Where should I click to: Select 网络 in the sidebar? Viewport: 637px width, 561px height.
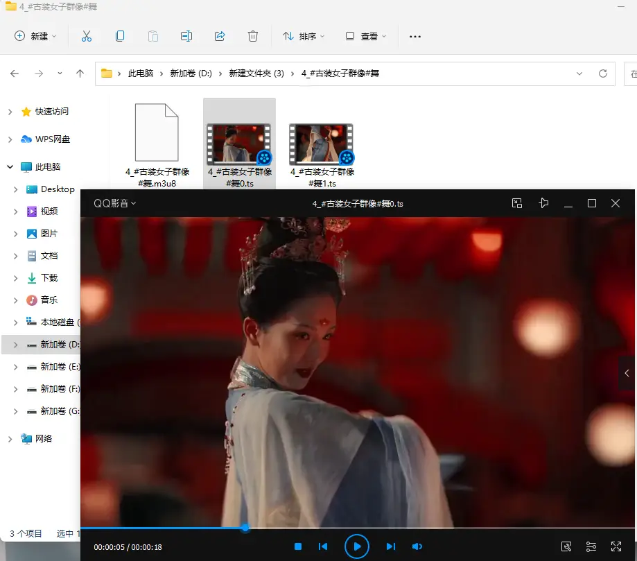click(44, 439)
